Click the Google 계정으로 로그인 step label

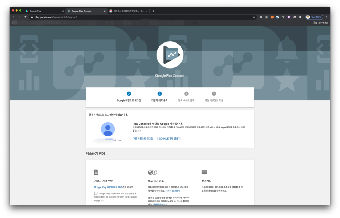(x=129, y=100)
